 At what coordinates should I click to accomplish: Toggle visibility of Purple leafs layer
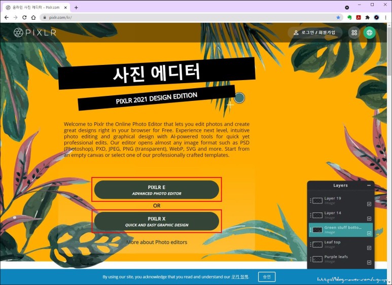[x=369, y=263]
